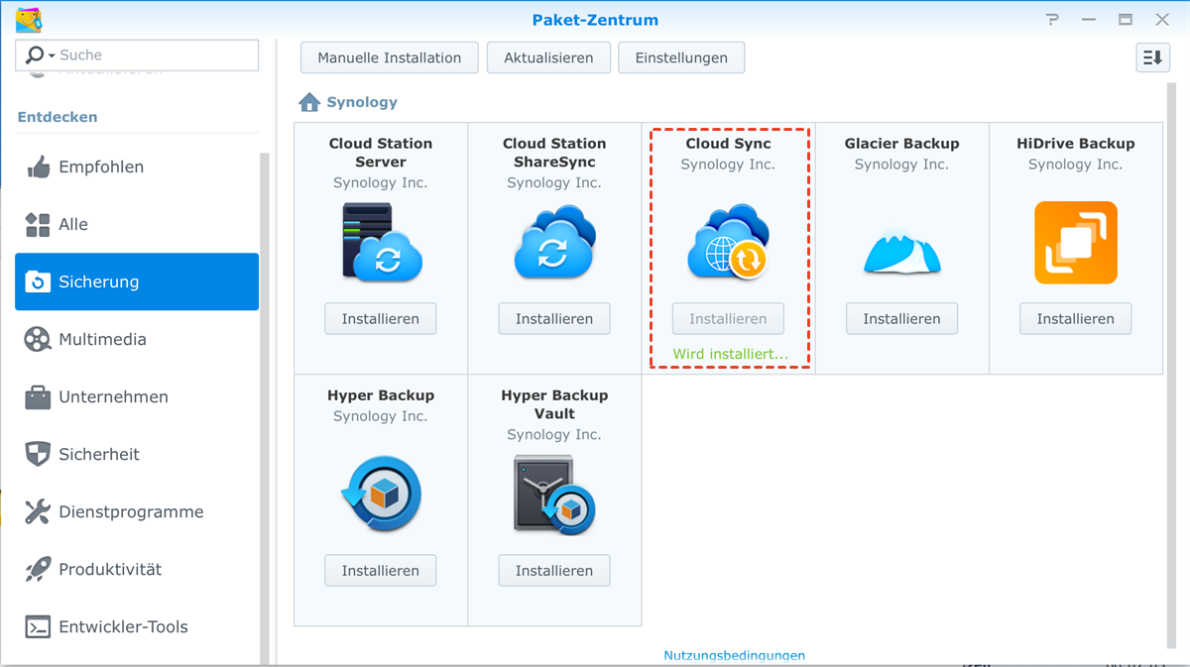Click the Aktualisieren button
Screen dimensions: 1190x667
[x=548, y=57]
